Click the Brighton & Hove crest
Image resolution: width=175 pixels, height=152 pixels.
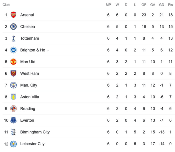13,50
